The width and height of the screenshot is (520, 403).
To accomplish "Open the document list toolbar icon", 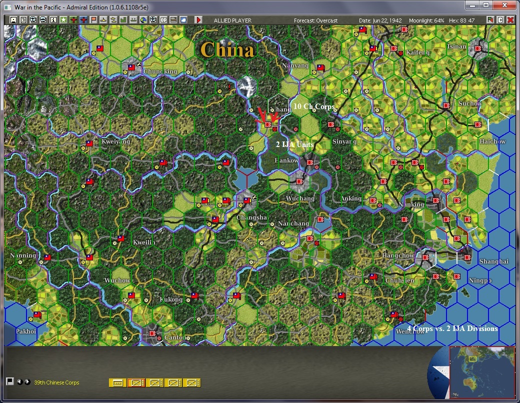I will coord(23,20).
